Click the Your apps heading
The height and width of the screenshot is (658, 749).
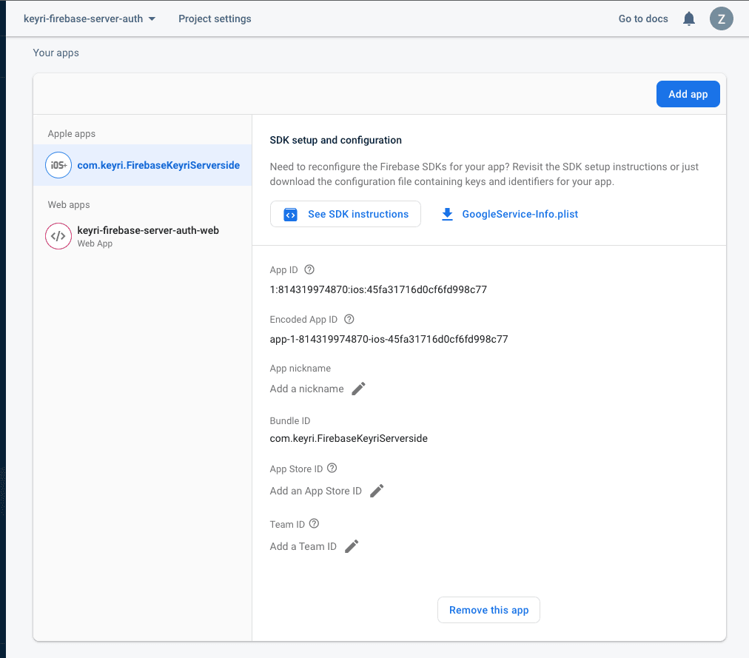[56, 53]
